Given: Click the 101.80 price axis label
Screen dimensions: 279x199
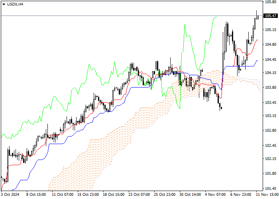Looking at the screenshot, I should click(271, 174).
